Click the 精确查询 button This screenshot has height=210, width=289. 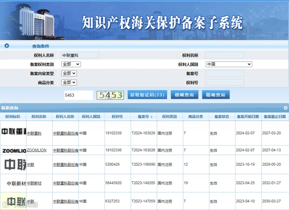(x=216, y=95)
